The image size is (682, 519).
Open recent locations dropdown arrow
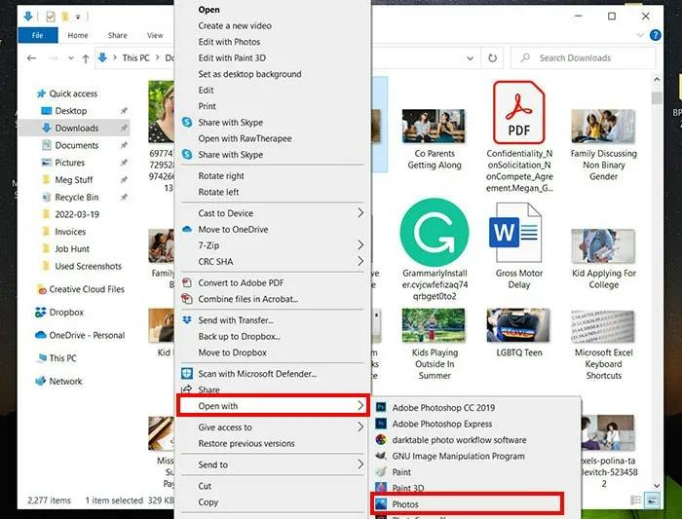point(70,58)
